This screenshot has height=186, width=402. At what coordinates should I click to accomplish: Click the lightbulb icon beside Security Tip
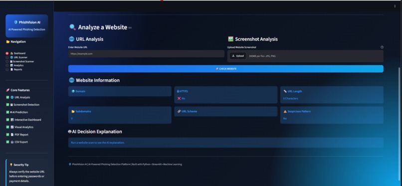coord(11,165)
